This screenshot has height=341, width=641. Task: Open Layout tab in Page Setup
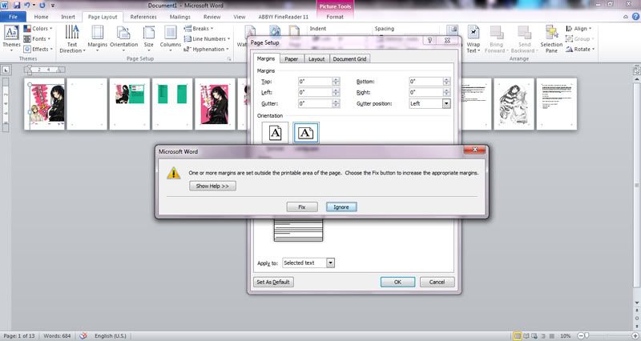(316, 58)
